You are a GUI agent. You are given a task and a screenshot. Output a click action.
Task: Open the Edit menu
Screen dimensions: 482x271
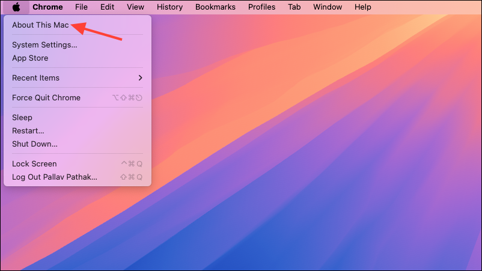tap(108, 7)
